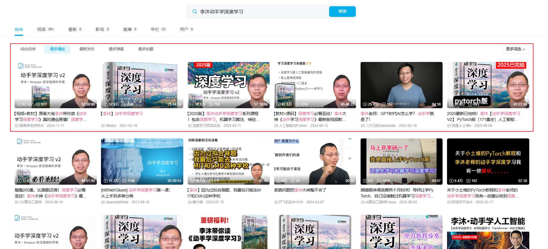Open the 马上开学研一了 video thumbnail
This screenshot has width=548, height=249.
(401, 162)
